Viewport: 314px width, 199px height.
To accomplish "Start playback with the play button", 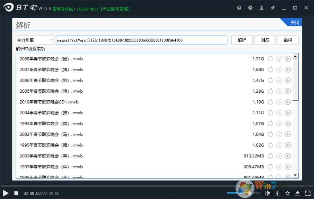I will click(6, 193).
